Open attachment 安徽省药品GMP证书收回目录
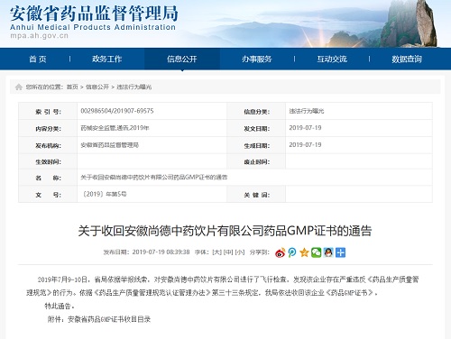 click(109, 319)
